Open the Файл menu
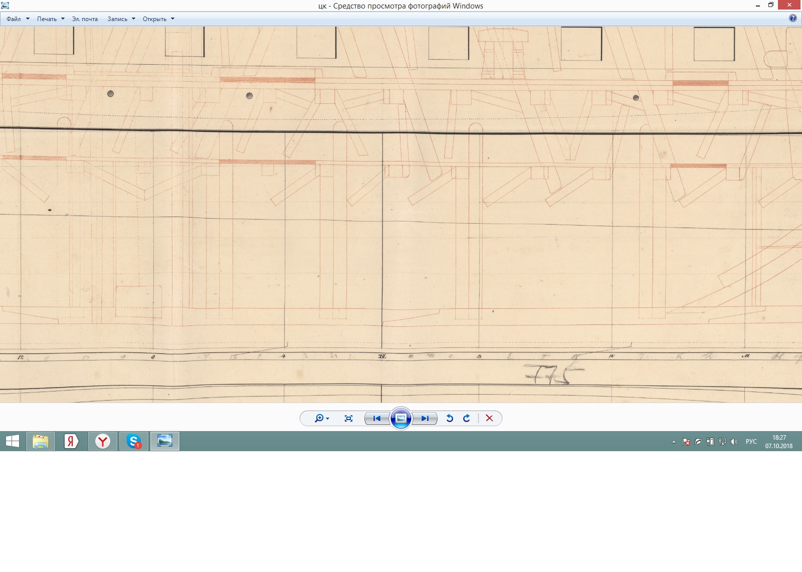This screenshot has height=572, width=802. [x=14, y=19]
